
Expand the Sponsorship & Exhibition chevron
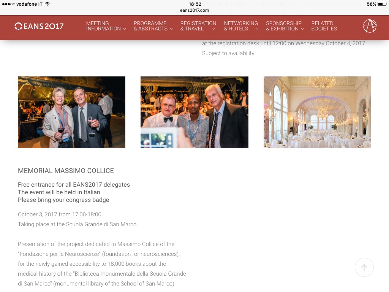(302, 29)
